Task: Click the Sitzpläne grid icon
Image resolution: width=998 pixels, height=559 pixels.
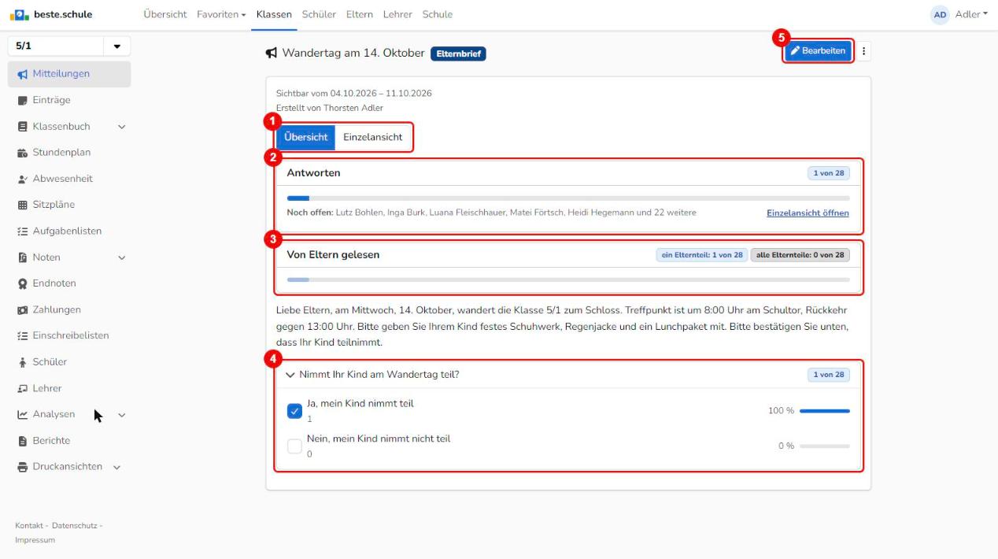Action: pos(22,205)
